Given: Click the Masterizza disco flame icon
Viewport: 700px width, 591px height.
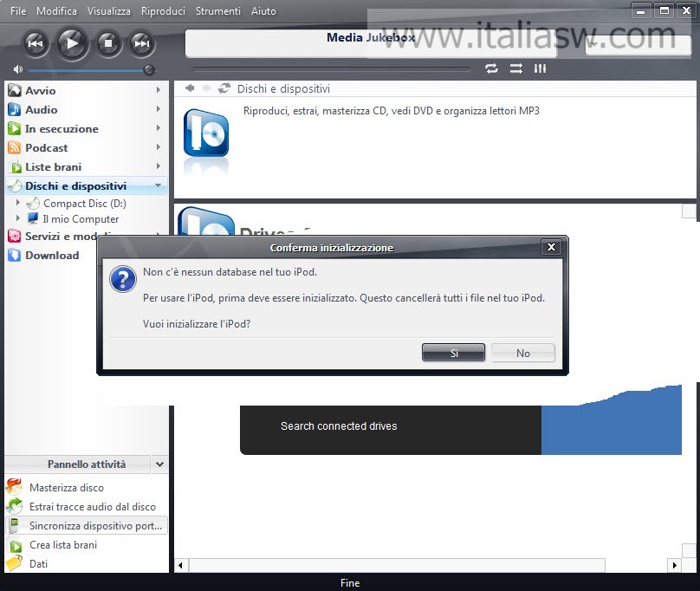Looking at the screenshot, I should pyautogui.click(x=14, y=486).
